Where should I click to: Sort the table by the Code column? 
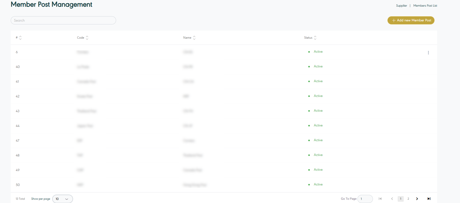pyautogui.click(x=87, y=38)
